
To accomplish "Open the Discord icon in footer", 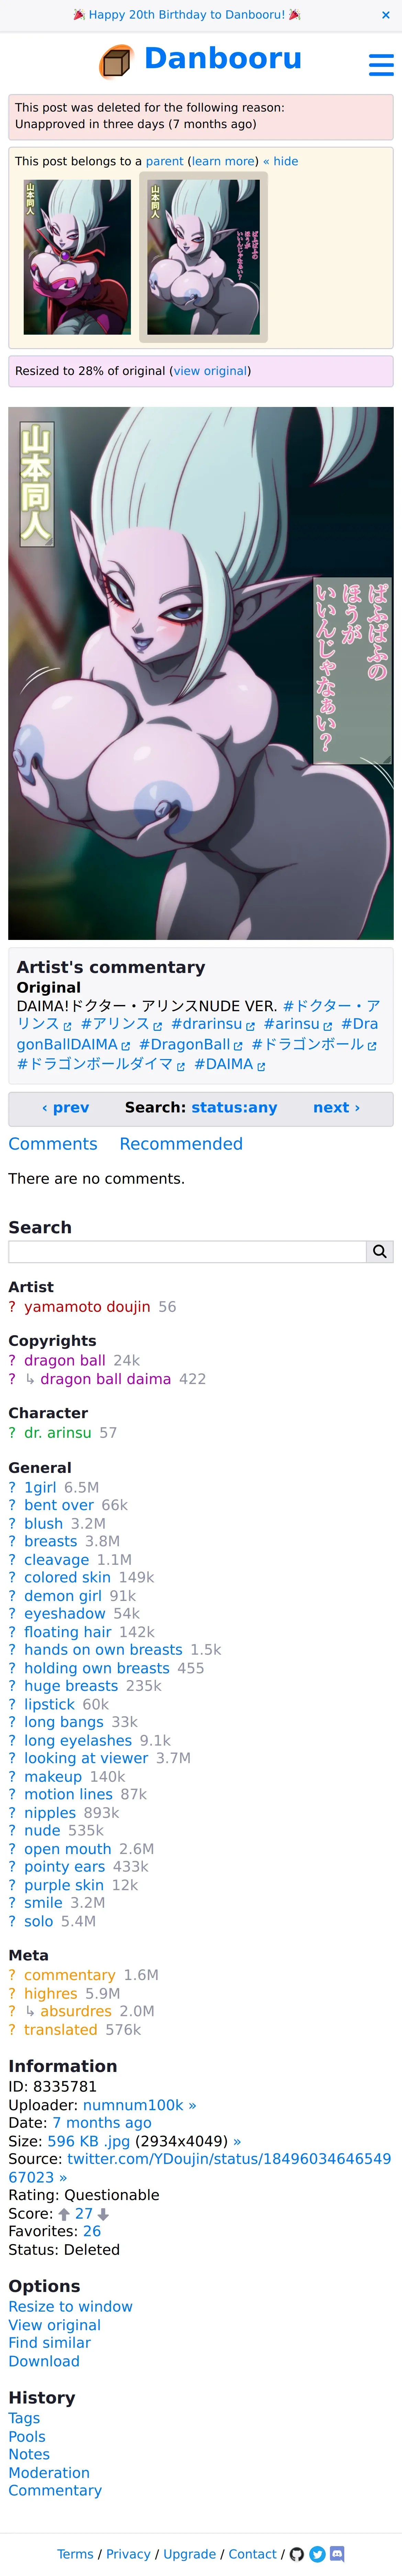I will pyautogui.click(x=337, y=2553).
